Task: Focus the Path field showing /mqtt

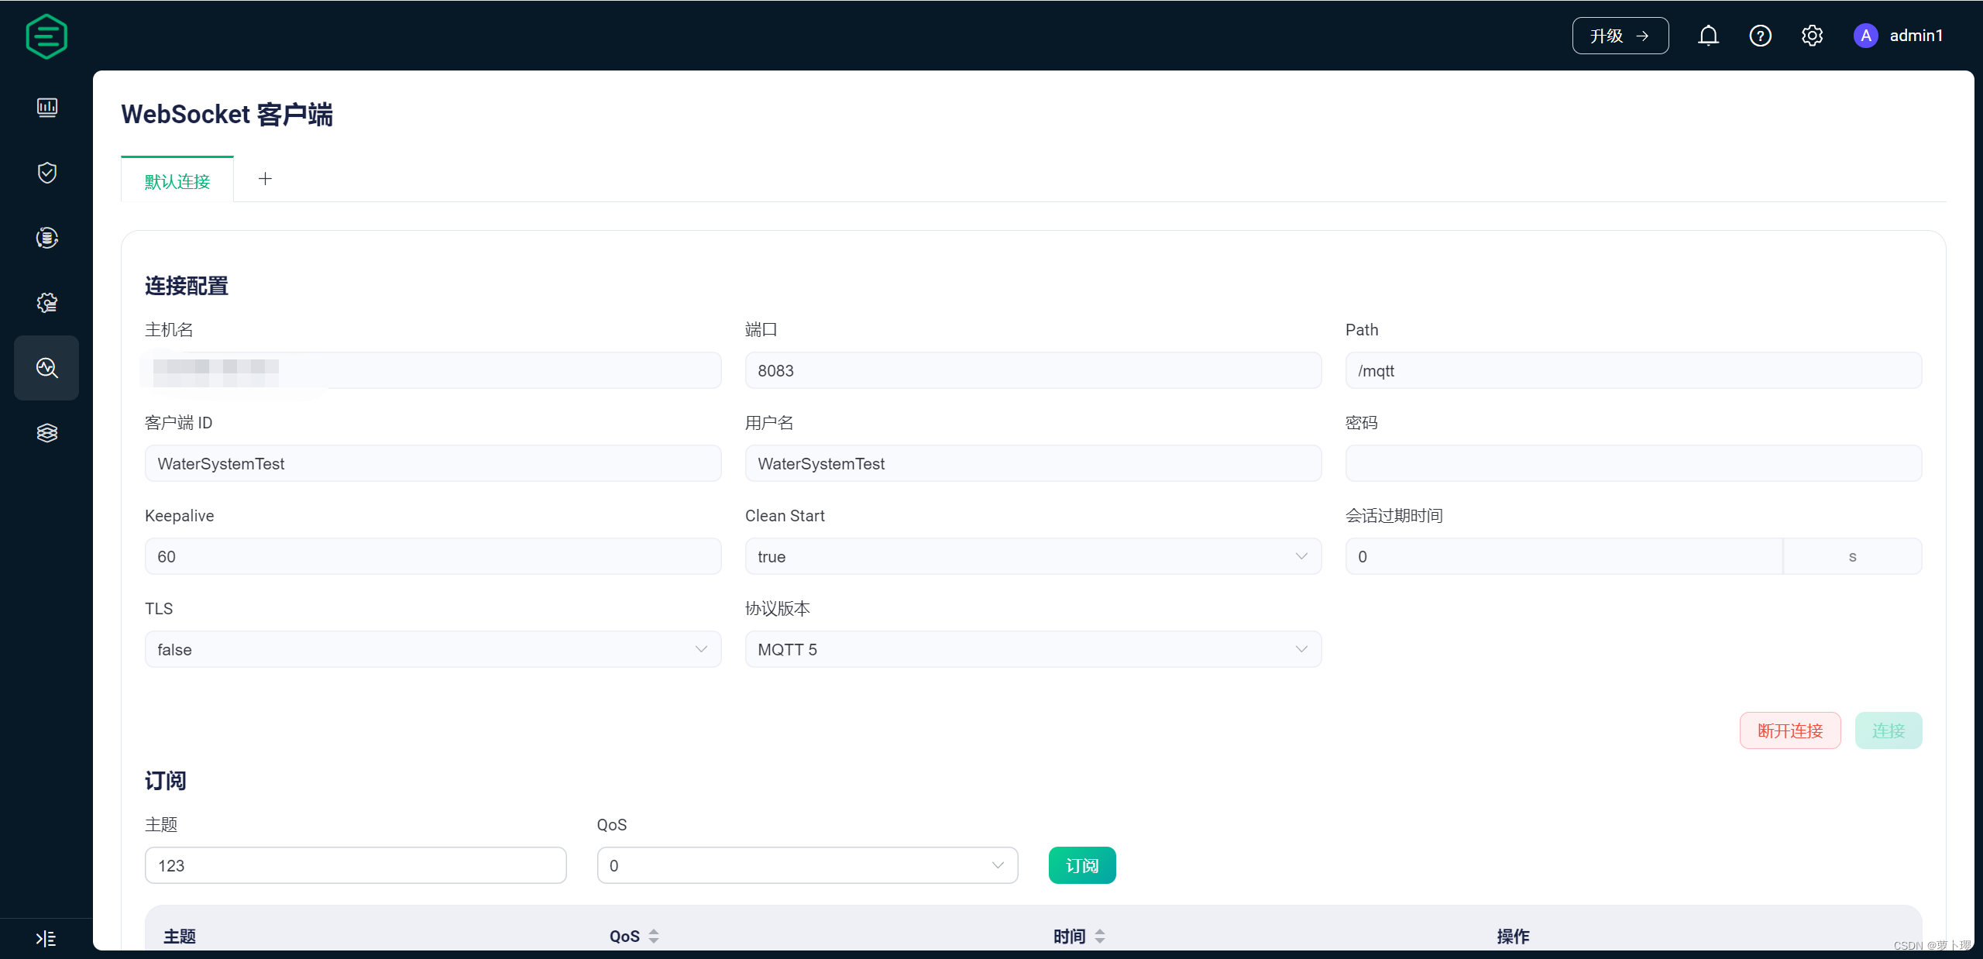Action: pyautogui.click(x=1633, y=370)
